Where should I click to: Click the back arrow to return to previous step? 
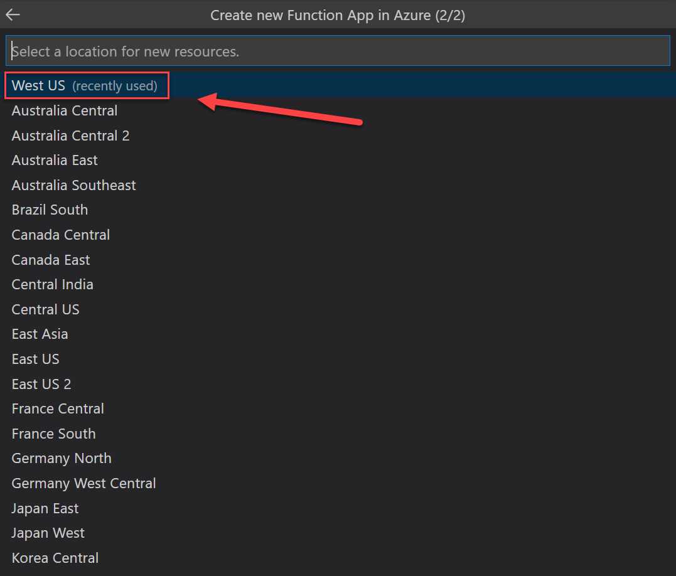[13, 14]
